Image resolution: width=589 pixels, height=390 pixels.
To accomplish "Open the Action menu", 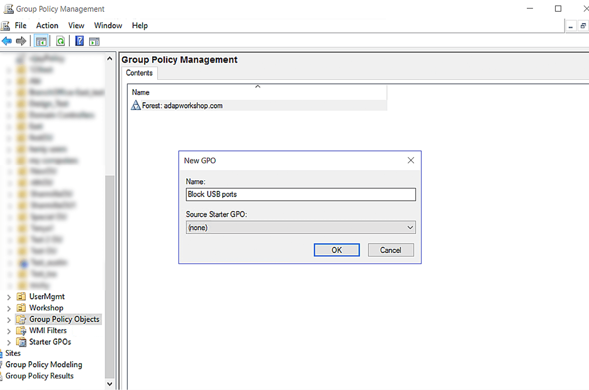I will pyautogui.click(x=47, y=26).
